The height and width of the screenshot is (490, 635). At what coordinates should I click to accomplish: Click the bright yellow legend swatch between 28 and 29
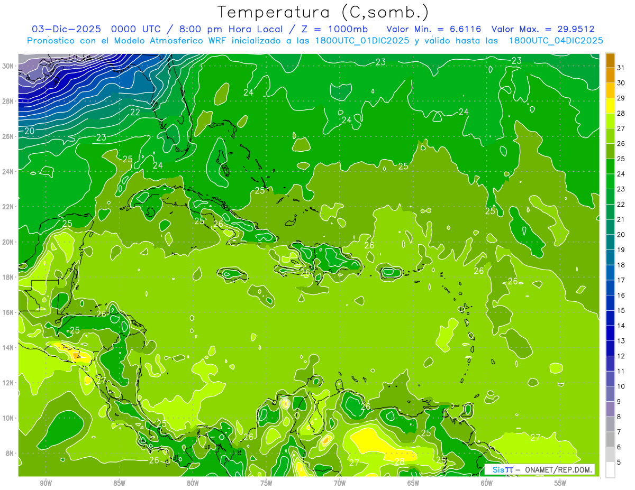click(610, 106)
